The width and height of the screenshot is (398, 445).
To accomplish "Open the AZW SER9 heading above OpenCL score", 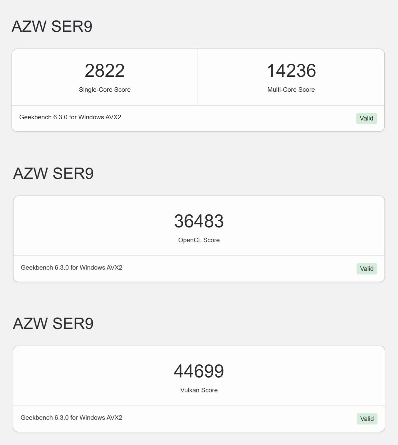I will (x=53, y=173).
